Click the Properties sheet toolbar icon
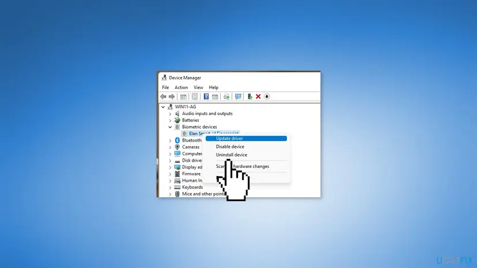Screen dimensions: 477x268 point(195,97)
